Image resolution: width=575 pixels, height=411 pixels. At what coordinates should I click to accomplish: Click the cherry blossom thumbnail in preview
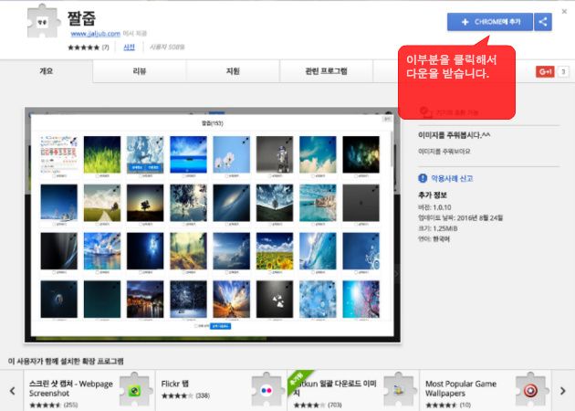point(361,299)
